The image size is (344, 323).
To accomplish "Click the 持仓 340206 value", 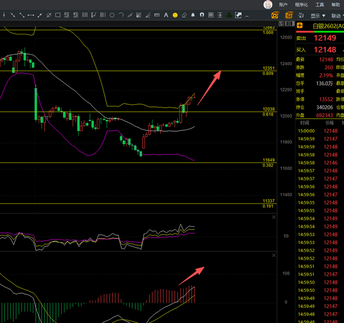I will (325, 107).
